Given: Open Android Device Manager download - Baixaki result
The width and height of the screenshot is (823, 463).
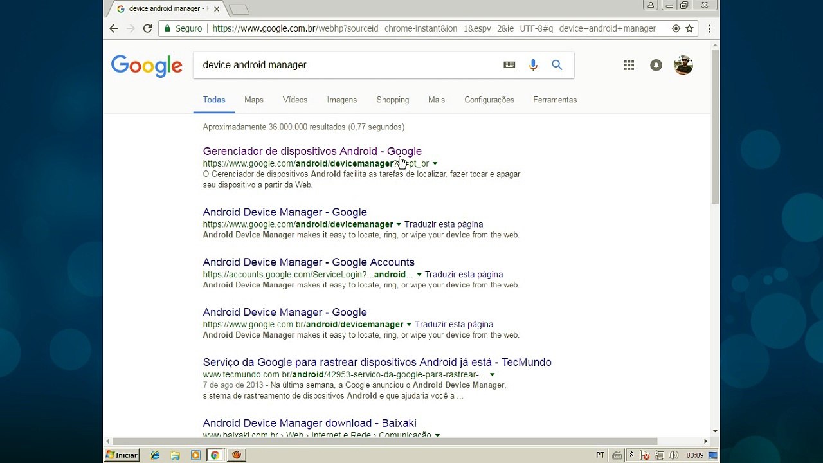Looking at the screenshot, I should (310, 423).
